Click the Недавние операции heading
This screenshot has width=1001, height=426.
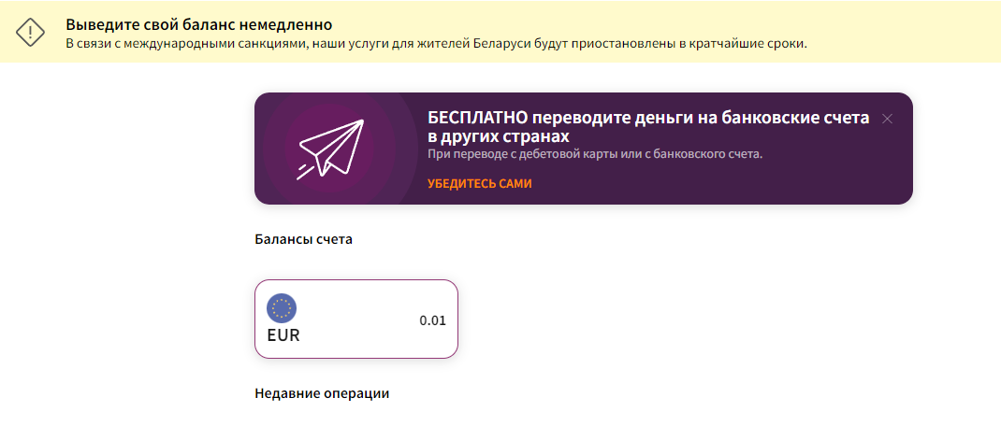coord(322,393)
